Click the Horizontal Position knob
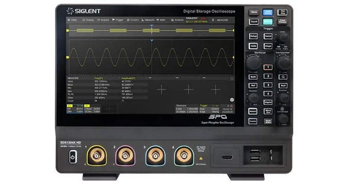Screen dimensions: 348x196 click(284, 98)
